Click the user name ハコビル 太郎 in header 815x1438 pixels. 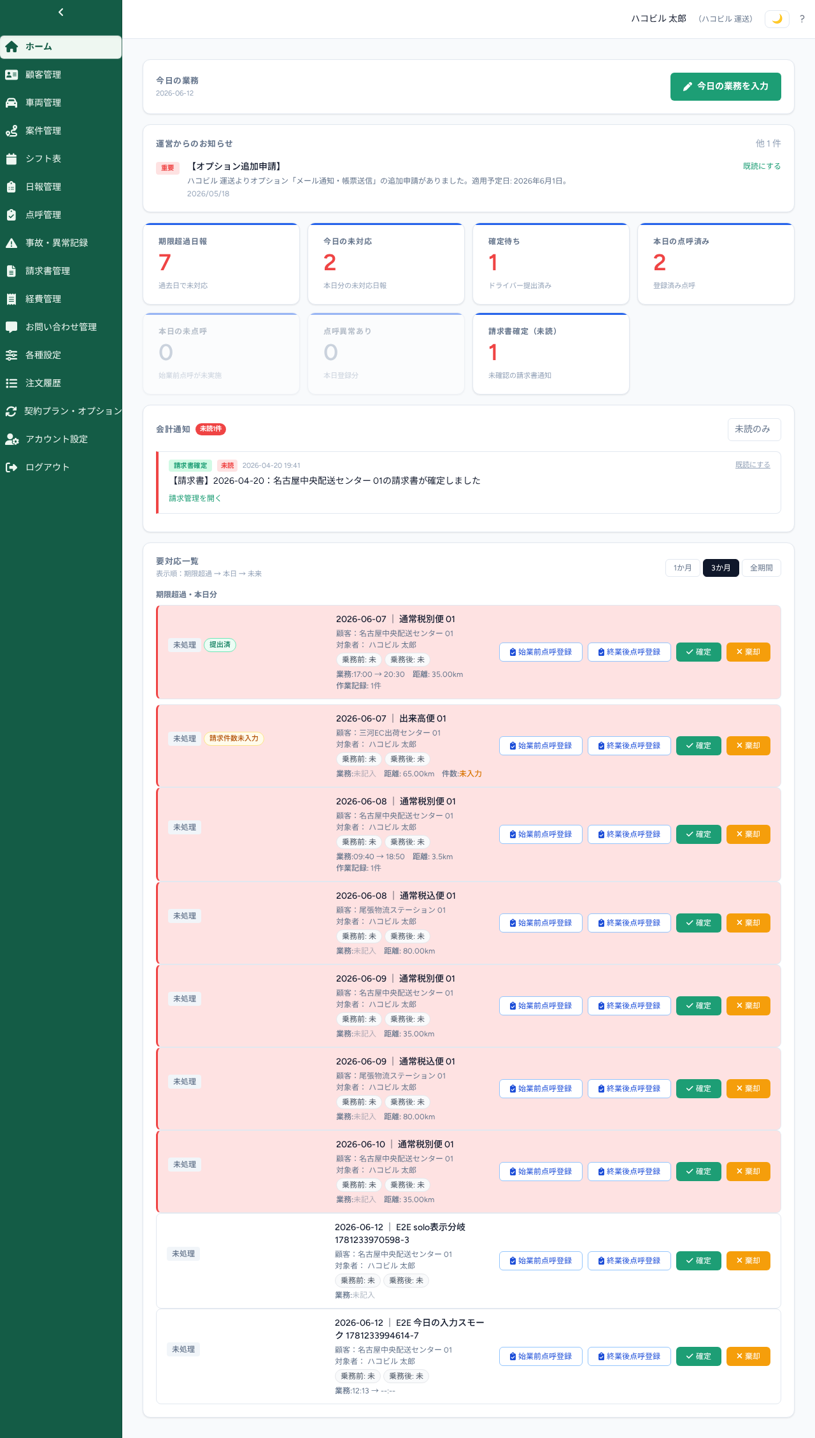658,18
